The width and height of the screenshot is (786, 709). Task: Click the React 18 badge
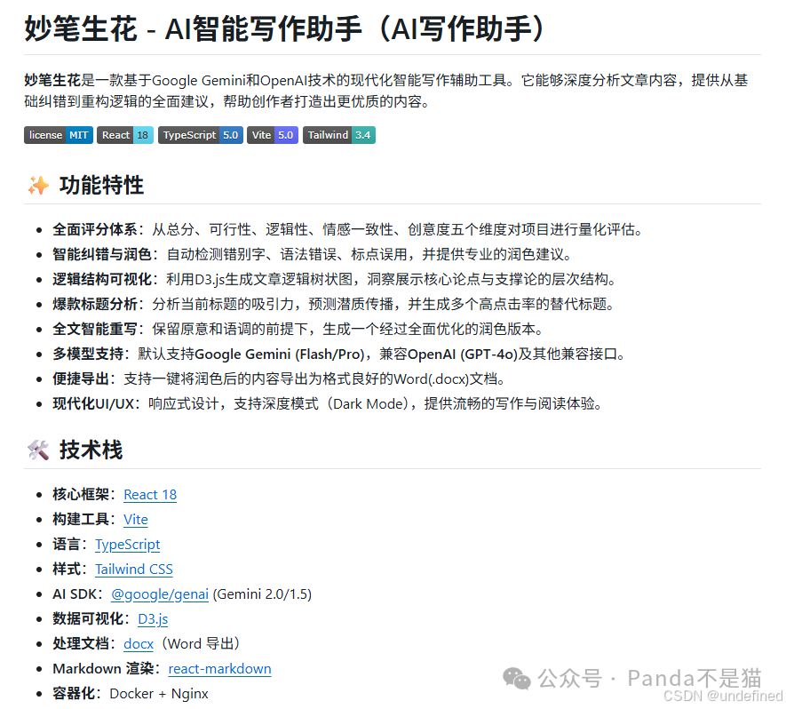(125, 135)
